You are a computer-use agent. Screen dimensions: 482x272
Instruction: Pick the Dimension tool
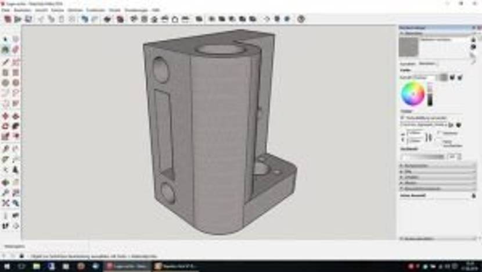(16, 149)
